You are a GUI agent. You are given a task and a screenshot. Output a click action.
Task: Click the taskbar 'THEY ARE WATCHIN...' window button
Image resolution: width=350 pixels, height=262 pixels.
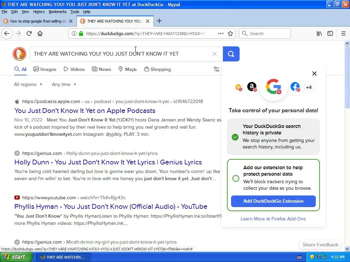click(63, 257)
